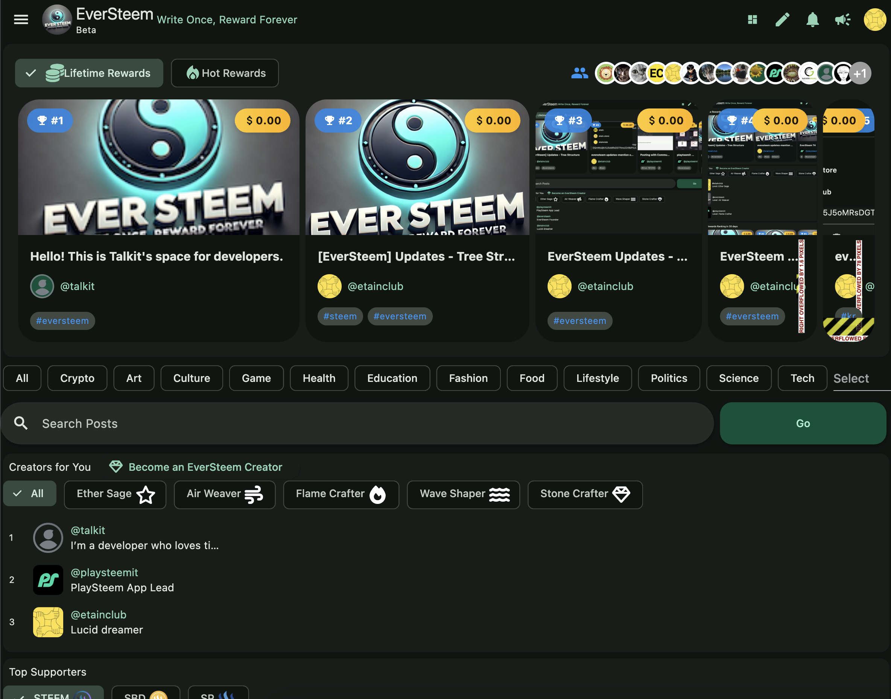The width and height of the screenshot is (891, 699).
Task: Click the megaphone announcements icon
Action: point(842,19)
